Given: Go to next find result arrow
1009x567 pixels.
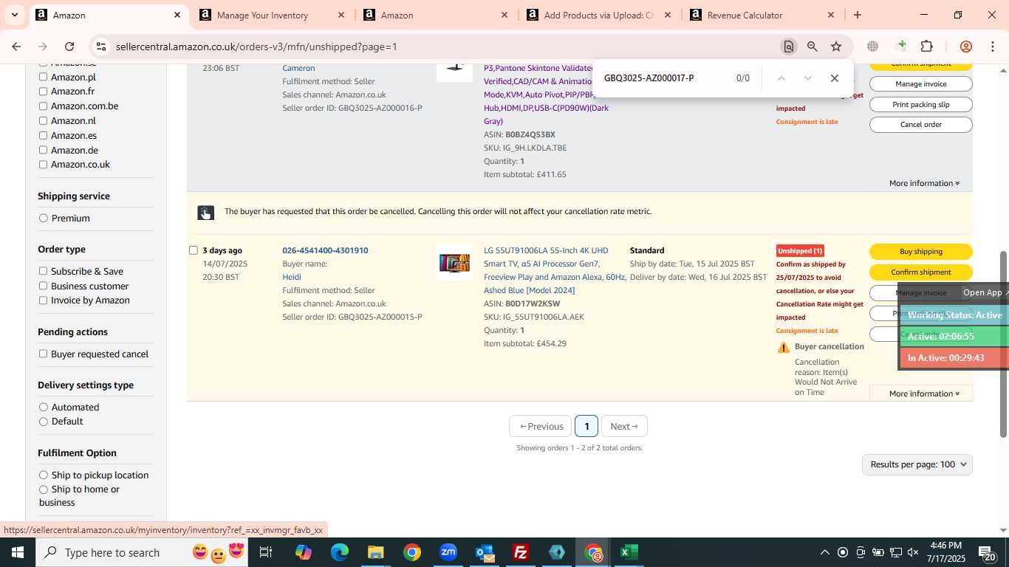Looking at the screenshot, I should [x=807, y=78].
